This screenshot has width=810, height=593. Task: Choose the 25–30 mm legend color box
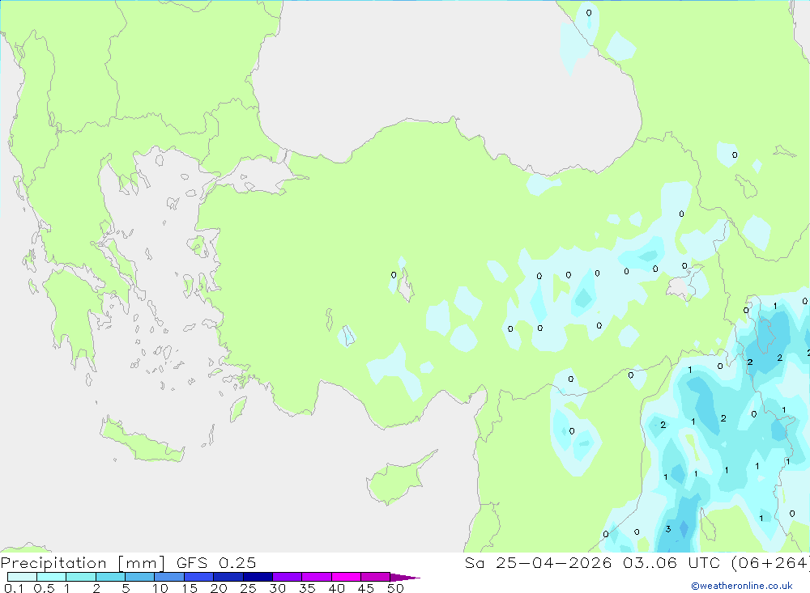tap(258, 577)
